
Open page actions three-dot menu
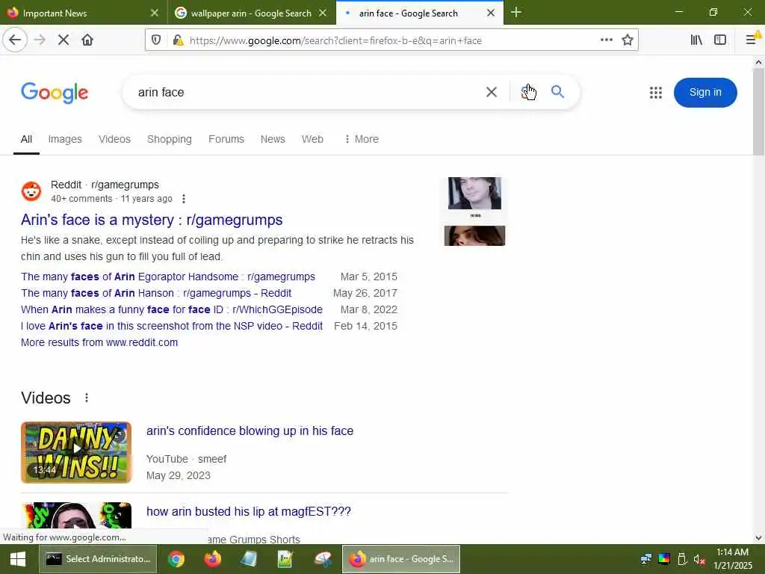[x=607, y=40]
